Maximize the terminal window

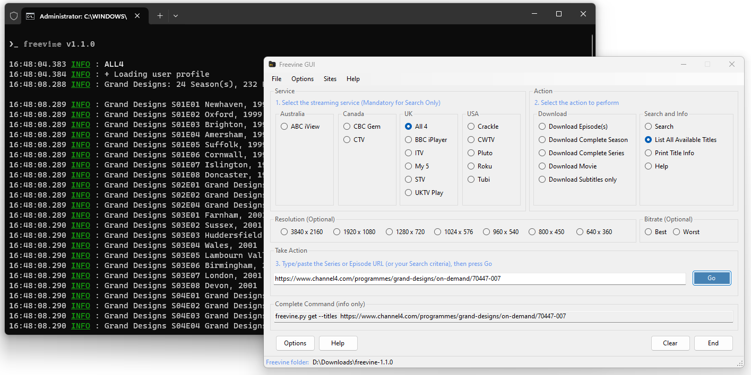point(558,14)
